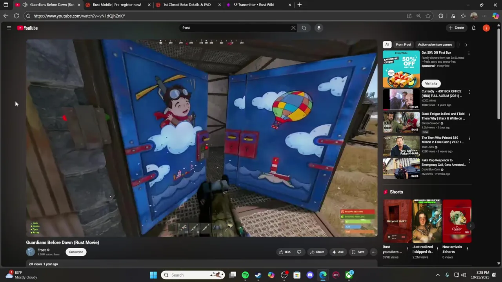
Task: Open the media control music icon
Action: [x=453, y=16]
